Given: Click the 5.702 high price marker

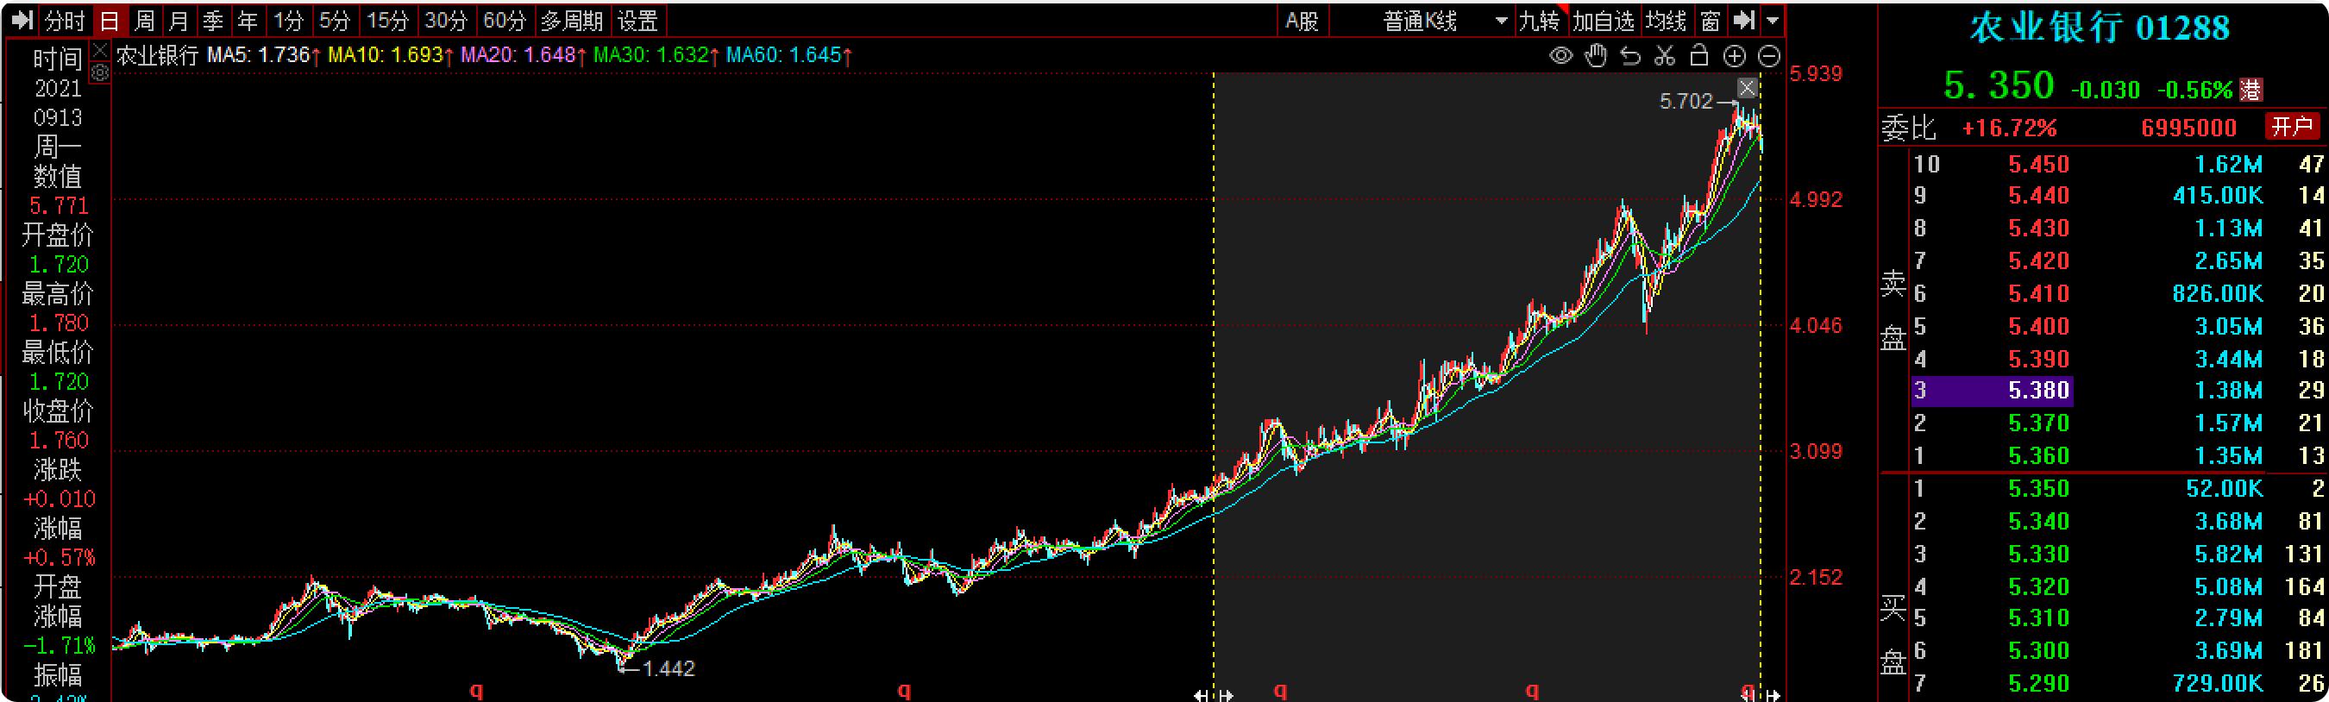Looking at the screenshot, I should pyautogui.click(x=1686, y=101).
